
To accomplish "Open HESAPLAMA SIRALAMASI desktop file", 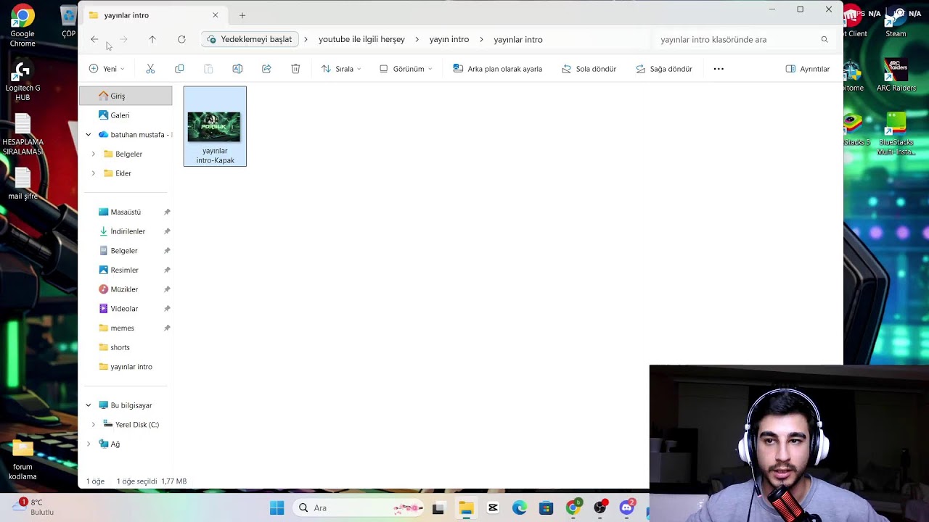I will tap(22, 135).
